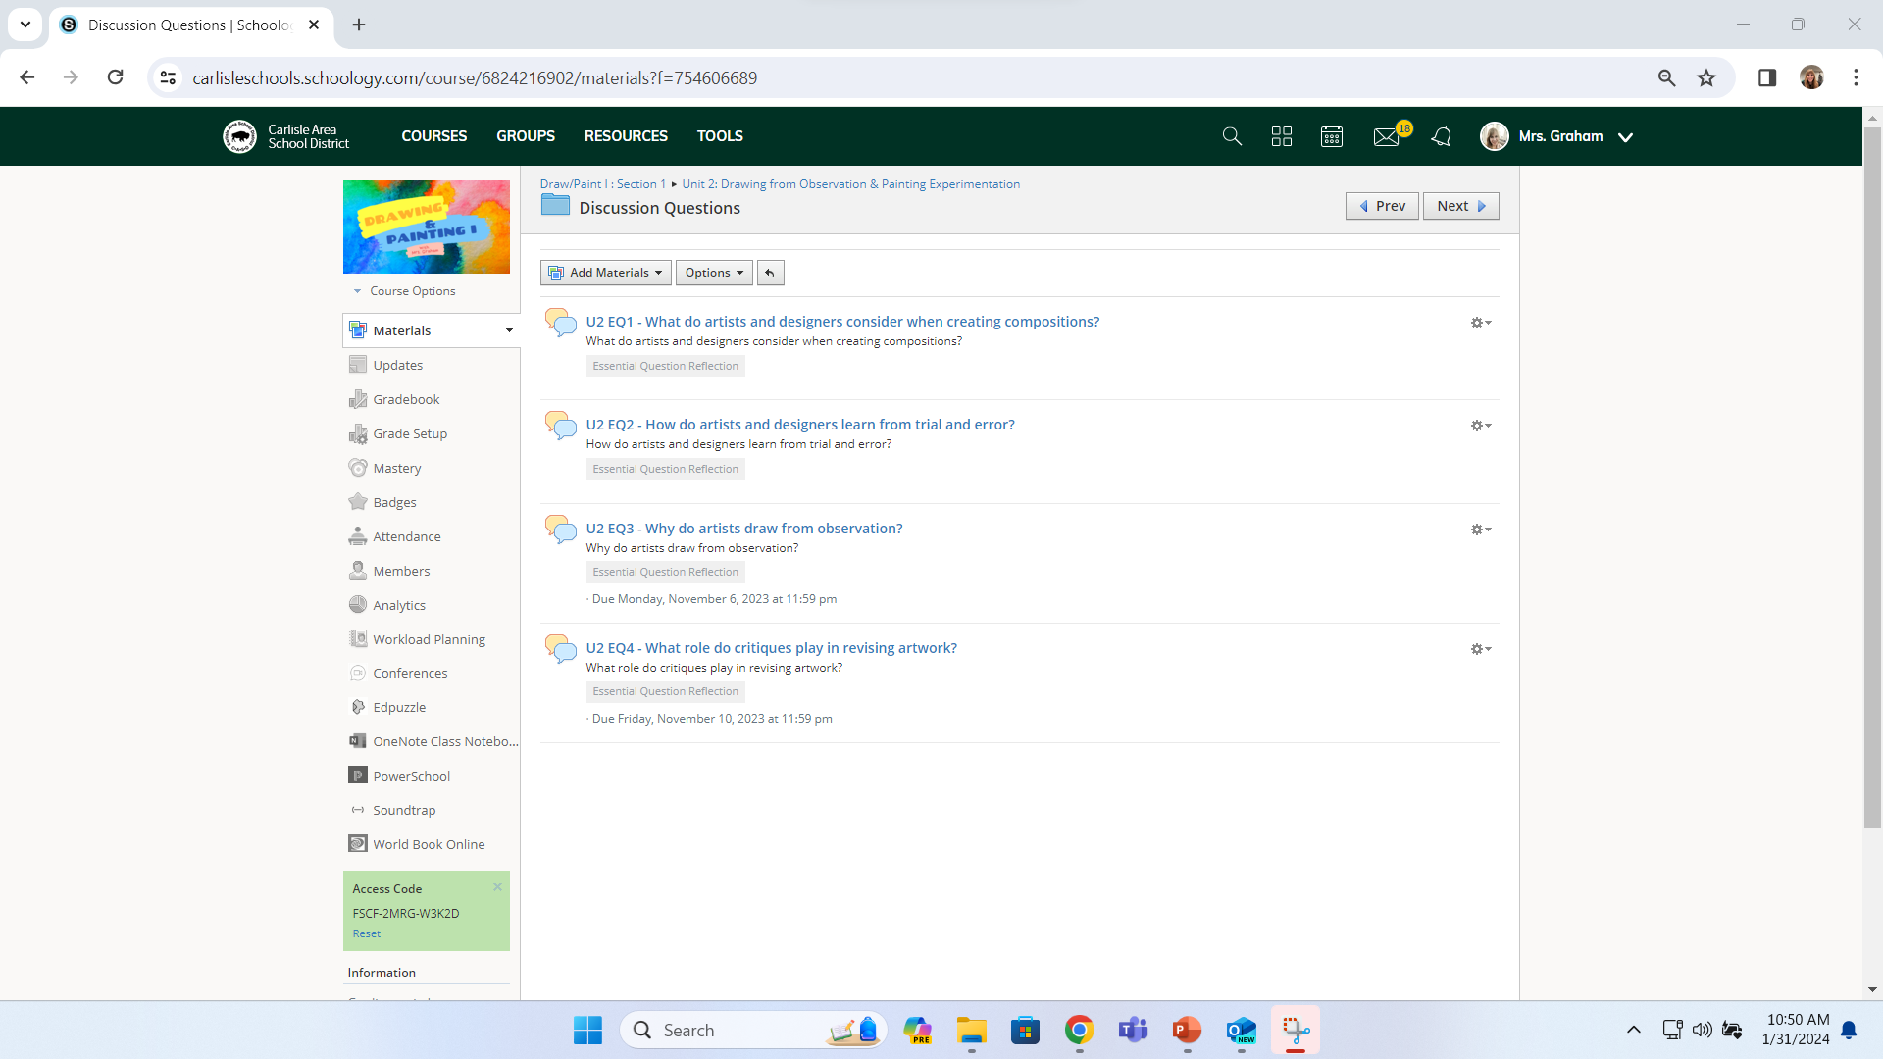
Task: Click the page vertical scrollbar
Action: pyautogui.click(x=1872, y=478)
